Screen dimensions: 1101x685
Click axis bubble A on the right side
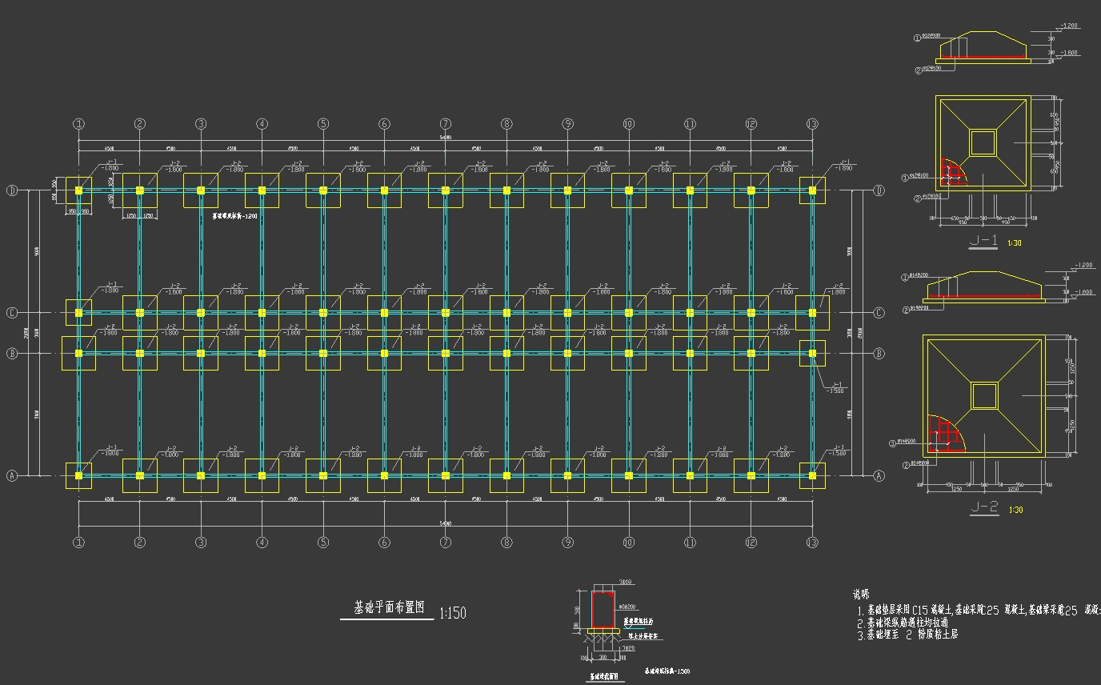coord(879,476)
